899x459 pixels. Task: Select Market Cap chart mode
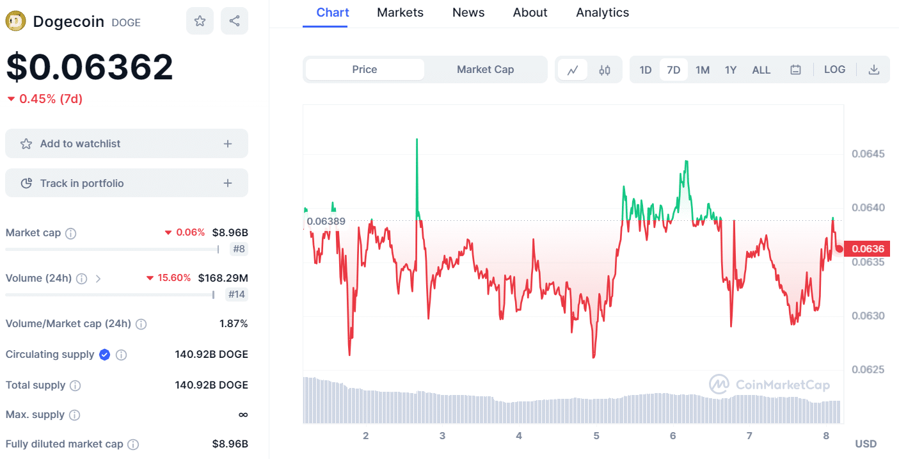[x=485, y=70]
